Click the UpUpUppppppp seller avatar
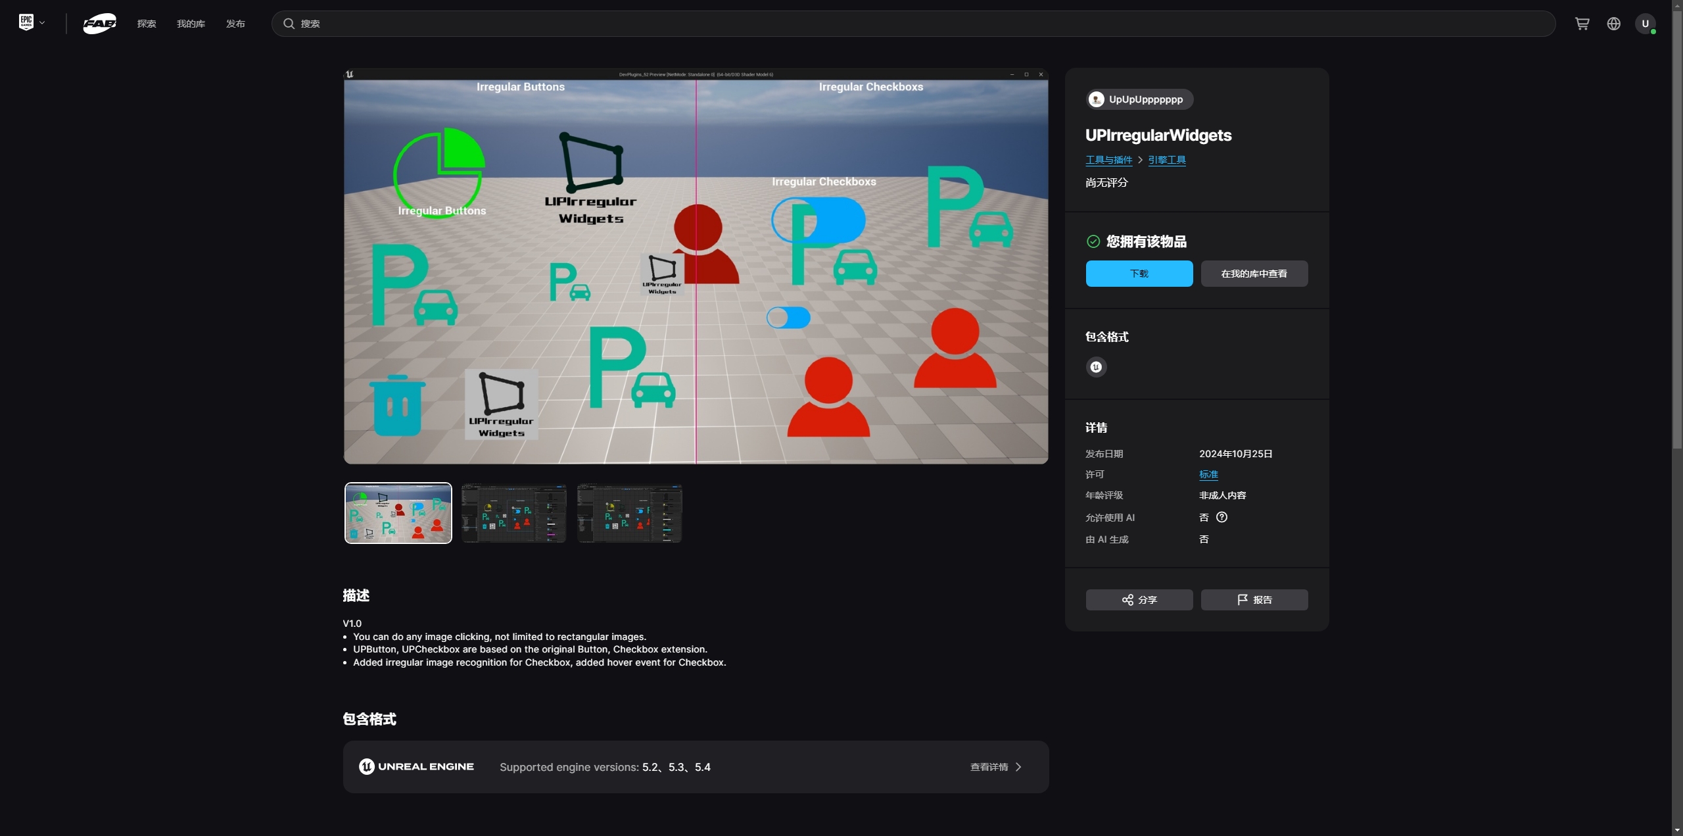The height and width of the screenshot is (836, 1683). (1096, 99)
